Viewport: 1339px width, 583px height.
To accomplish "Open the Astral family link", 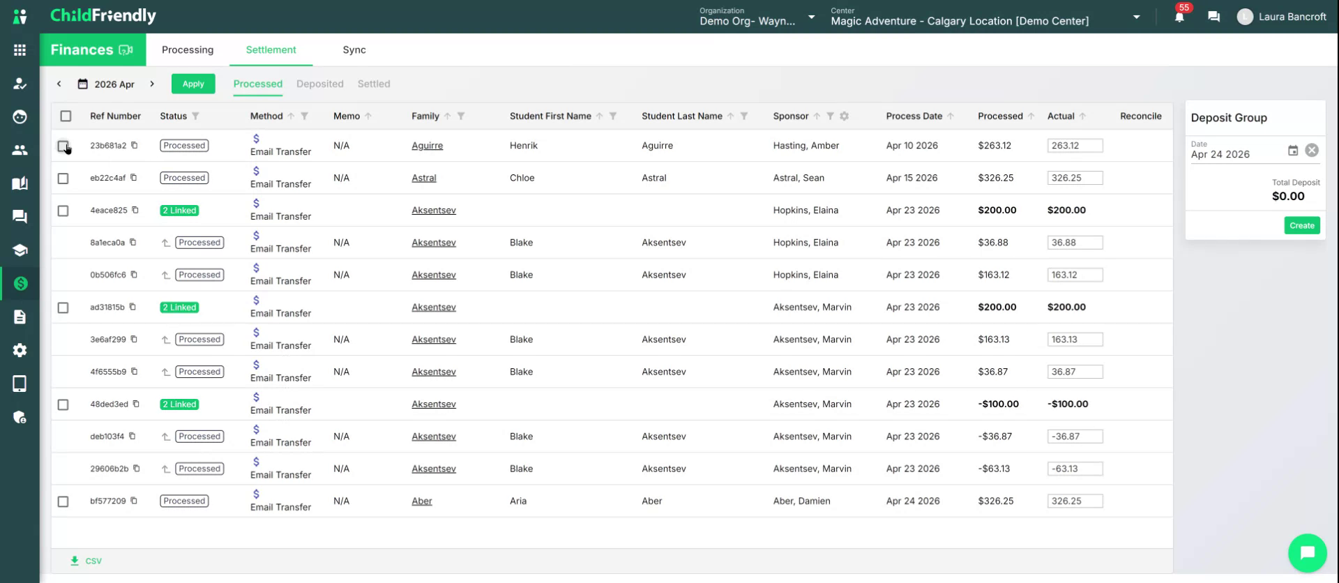I will point(424,178).
